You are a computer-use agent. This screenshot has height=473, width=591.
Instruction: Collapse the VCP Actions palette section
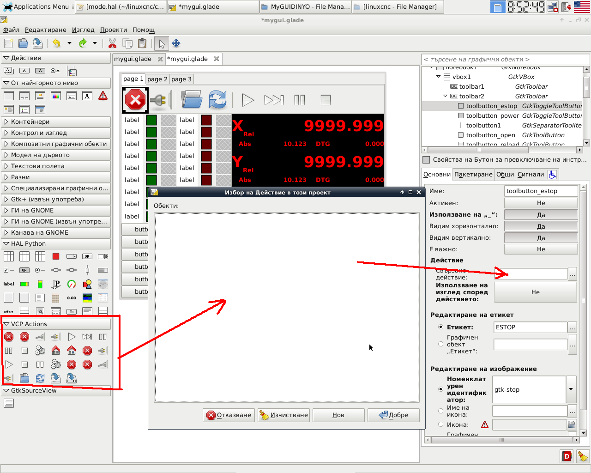55,324
